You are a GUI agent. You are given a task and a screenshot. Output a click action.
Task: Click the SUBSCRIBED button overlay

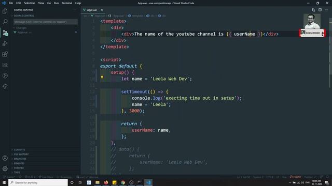pyautogui.click(x=312, y=33)
